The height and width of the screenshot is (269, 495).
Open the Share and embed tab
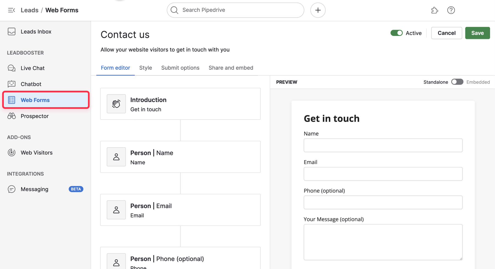(231, 68)
